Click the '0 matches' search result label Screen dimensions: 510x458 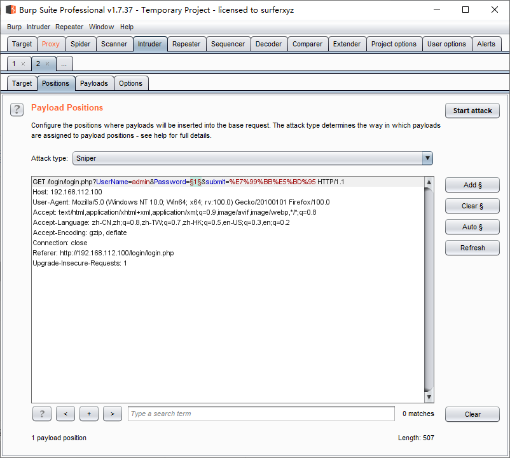[x=418, y=414]
